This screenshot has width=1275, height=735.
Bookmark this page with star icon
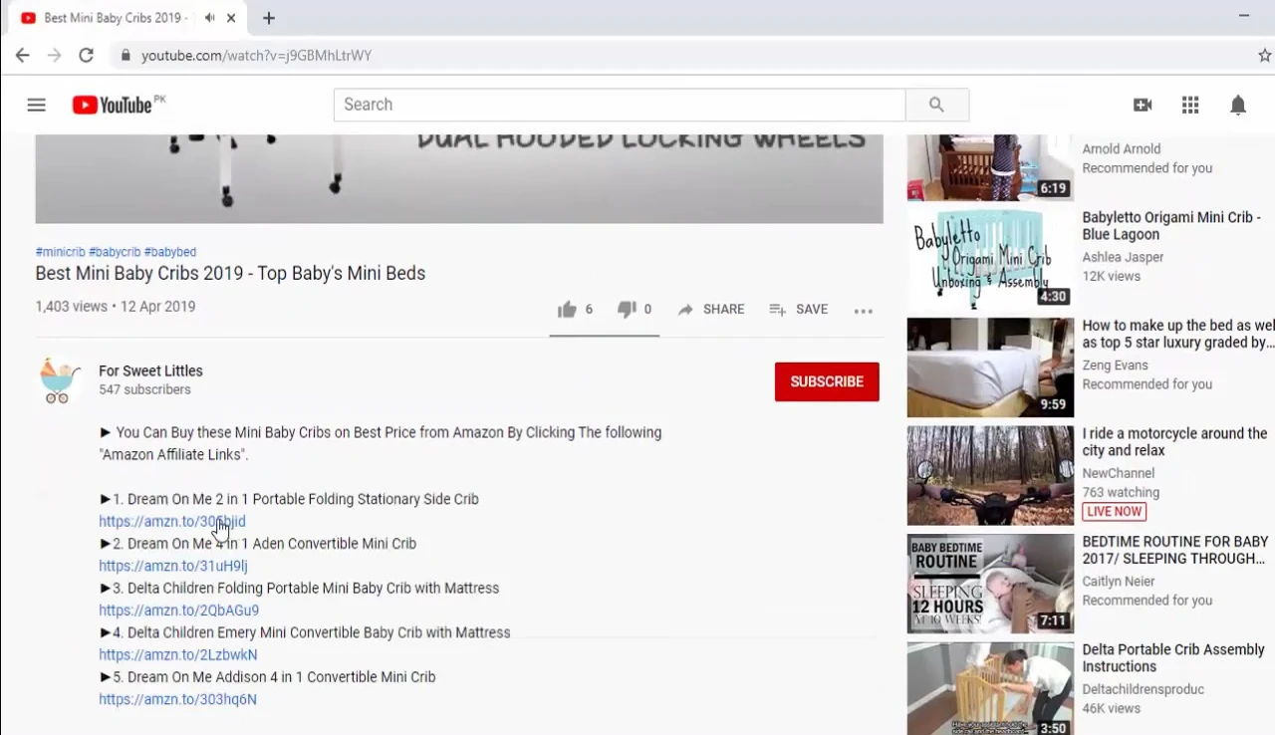tap(1264, 56)
